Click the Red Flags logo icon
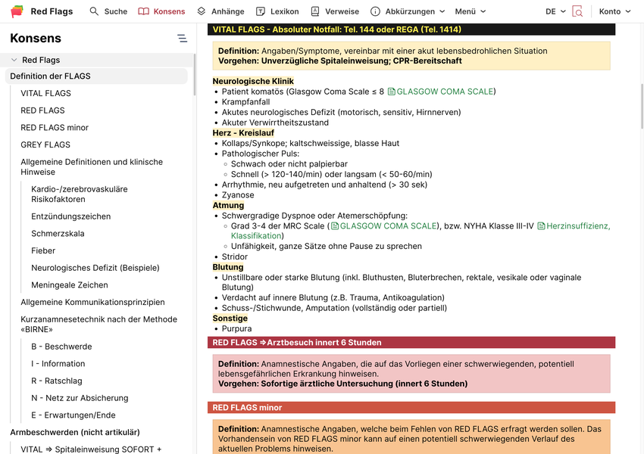The image size is (644, 454). click(x=17, y=11)
